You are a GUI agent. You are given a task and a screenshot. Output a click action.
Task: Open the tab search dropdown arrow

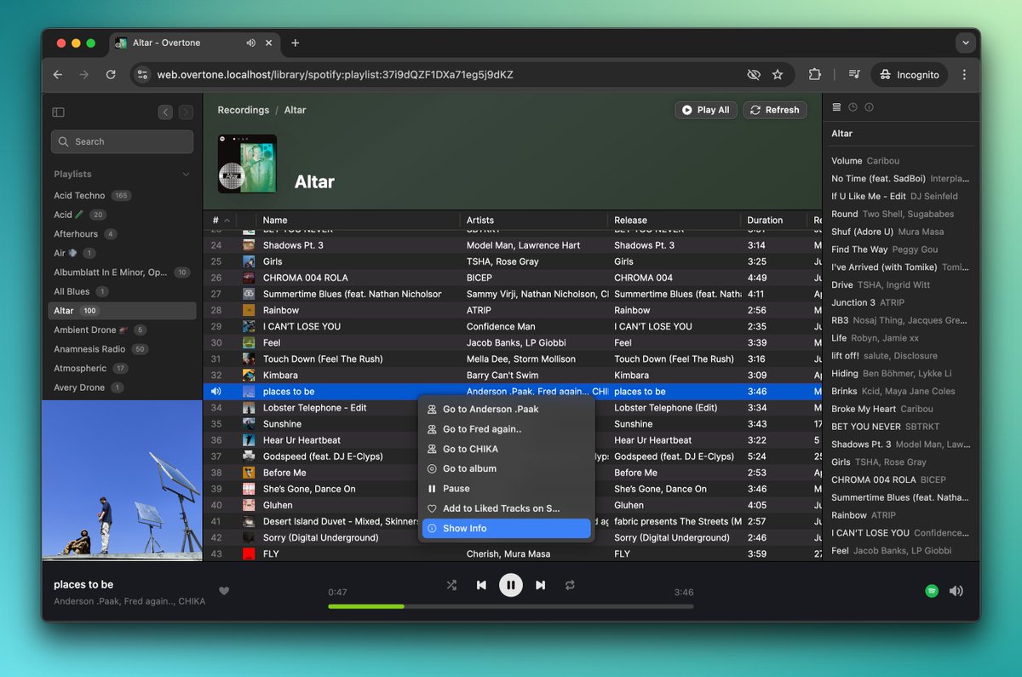coord(965,43)
